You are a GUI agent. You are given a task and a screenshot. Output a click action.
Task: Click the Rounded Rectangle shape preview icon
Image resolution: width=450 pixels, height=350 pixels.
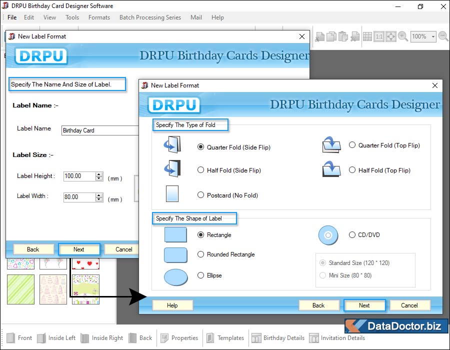click(x=175, y=255)
